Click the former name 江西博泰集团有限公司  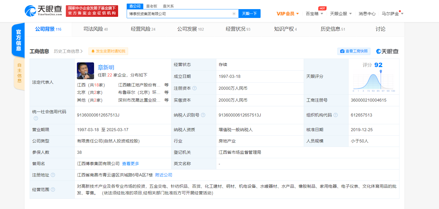[x=98, y=164]
